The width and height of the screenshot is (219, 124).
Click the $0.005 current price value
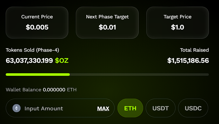pos(37,27)
